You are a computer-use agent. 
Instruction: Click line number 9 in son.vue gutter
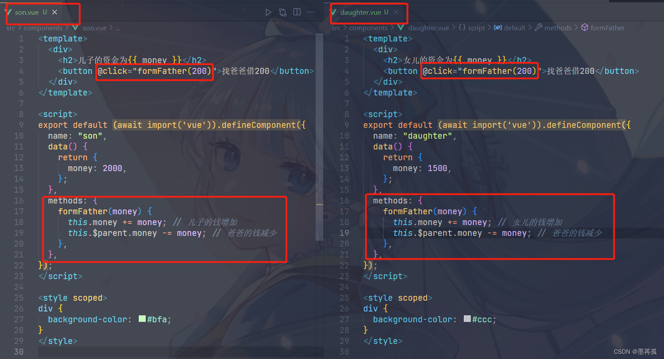click(21, 125)
